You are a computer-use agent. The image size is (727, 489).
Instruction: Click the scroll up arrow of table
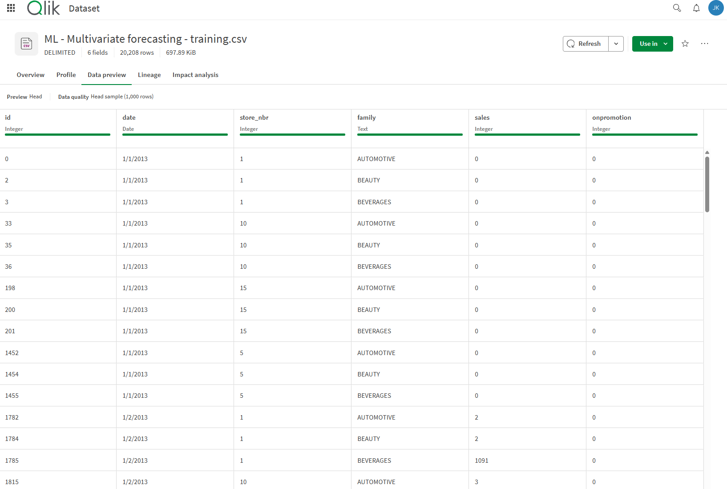tap(707, 153)
